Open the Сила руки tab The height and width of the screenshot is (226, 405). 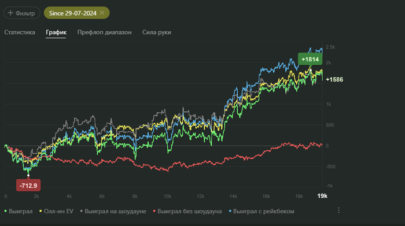[x=157, y=32]
